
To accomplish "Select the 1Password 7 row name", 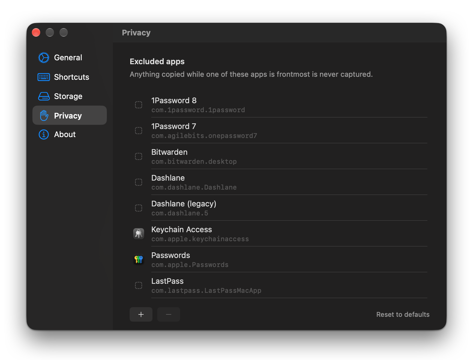I will (174, 126).
